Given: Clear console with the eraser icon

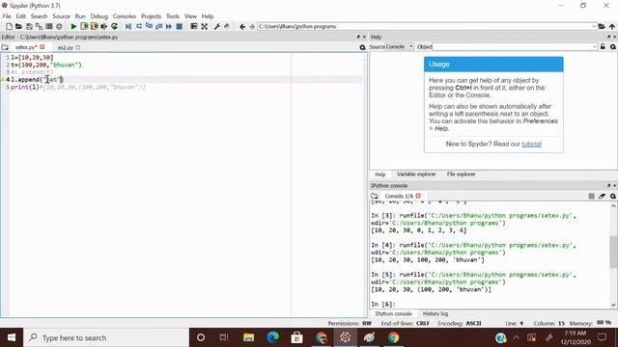Looking at the screenshot, I should [602, 196].
